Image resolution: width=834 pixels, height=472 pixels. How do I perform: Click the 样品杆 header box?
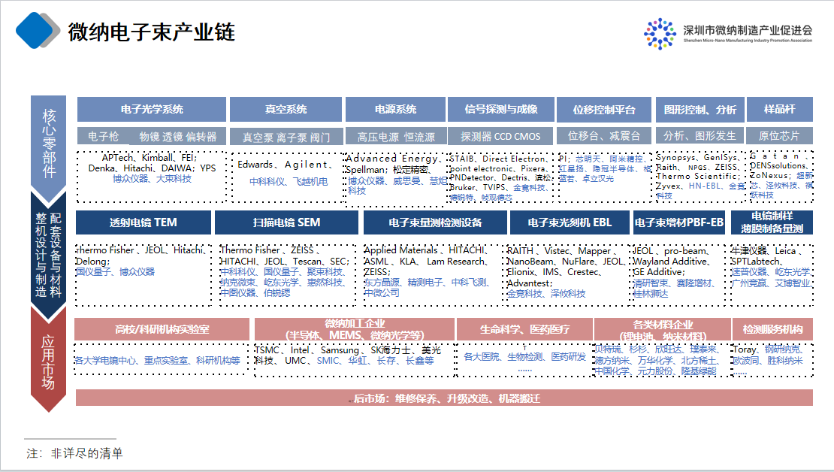tap(779, 109)
